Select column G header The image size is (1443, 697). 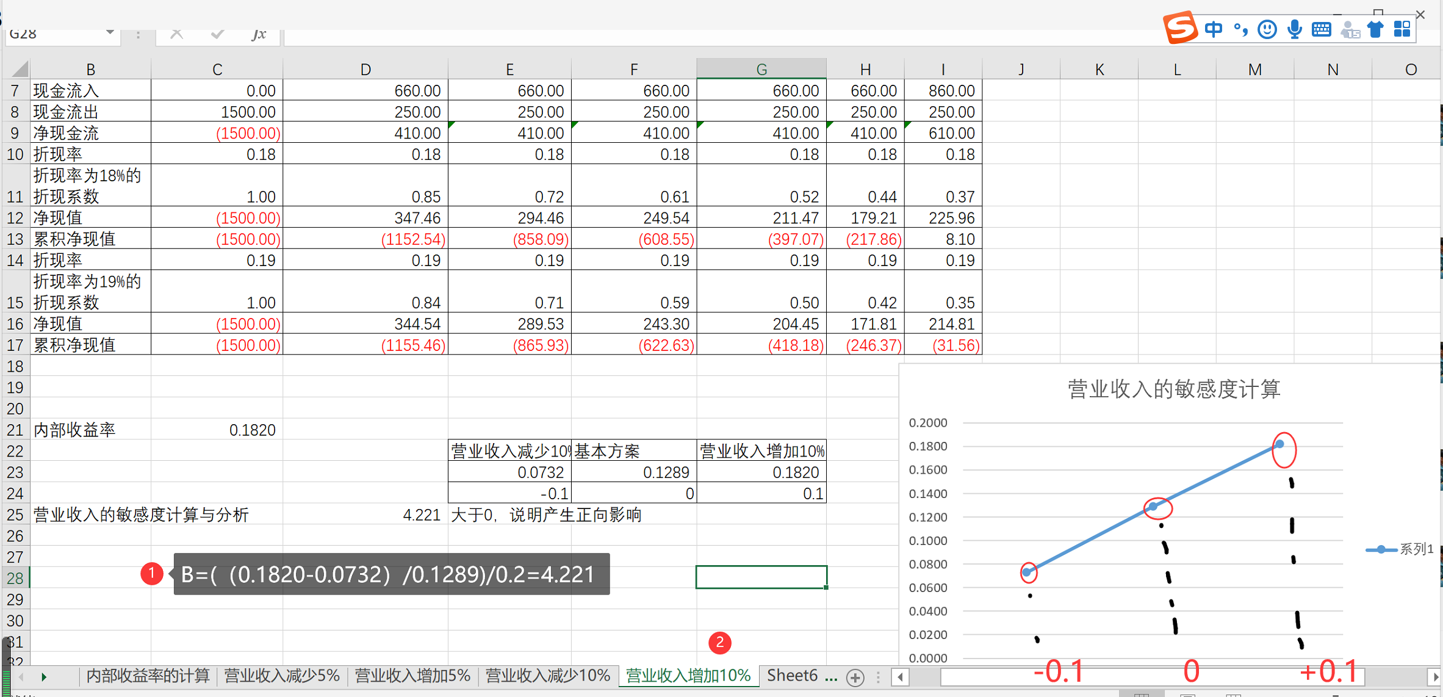pos(761,70)
